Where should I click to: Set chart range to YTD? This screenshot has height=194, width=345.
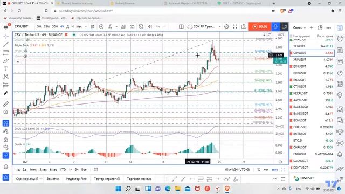63,170
